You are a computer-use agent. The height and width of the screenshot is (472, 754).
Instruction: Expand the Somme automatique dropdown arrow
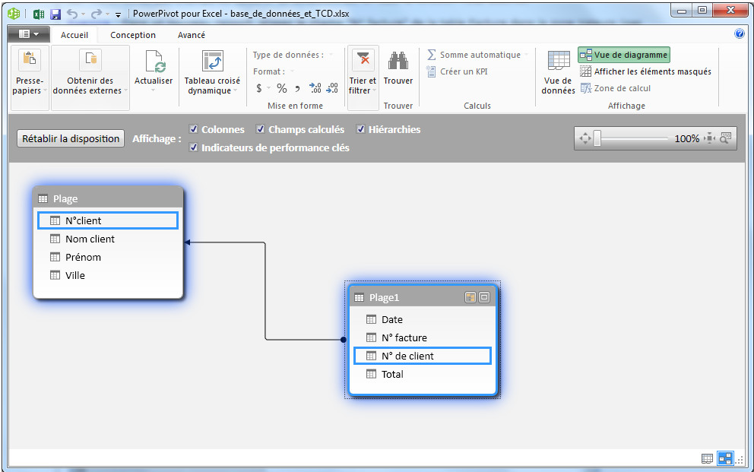point(526,55)
